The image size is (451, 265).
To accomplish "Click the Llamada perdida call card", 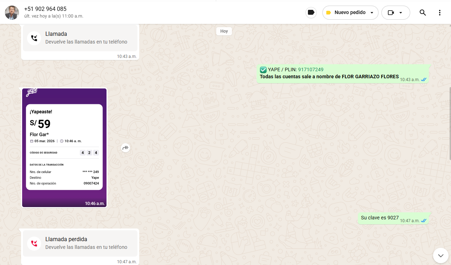I will (x=80, y=243).
